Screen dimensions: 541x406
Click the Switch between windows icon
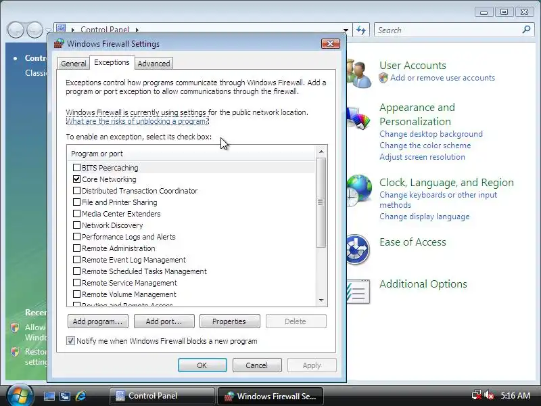point(65,396)
